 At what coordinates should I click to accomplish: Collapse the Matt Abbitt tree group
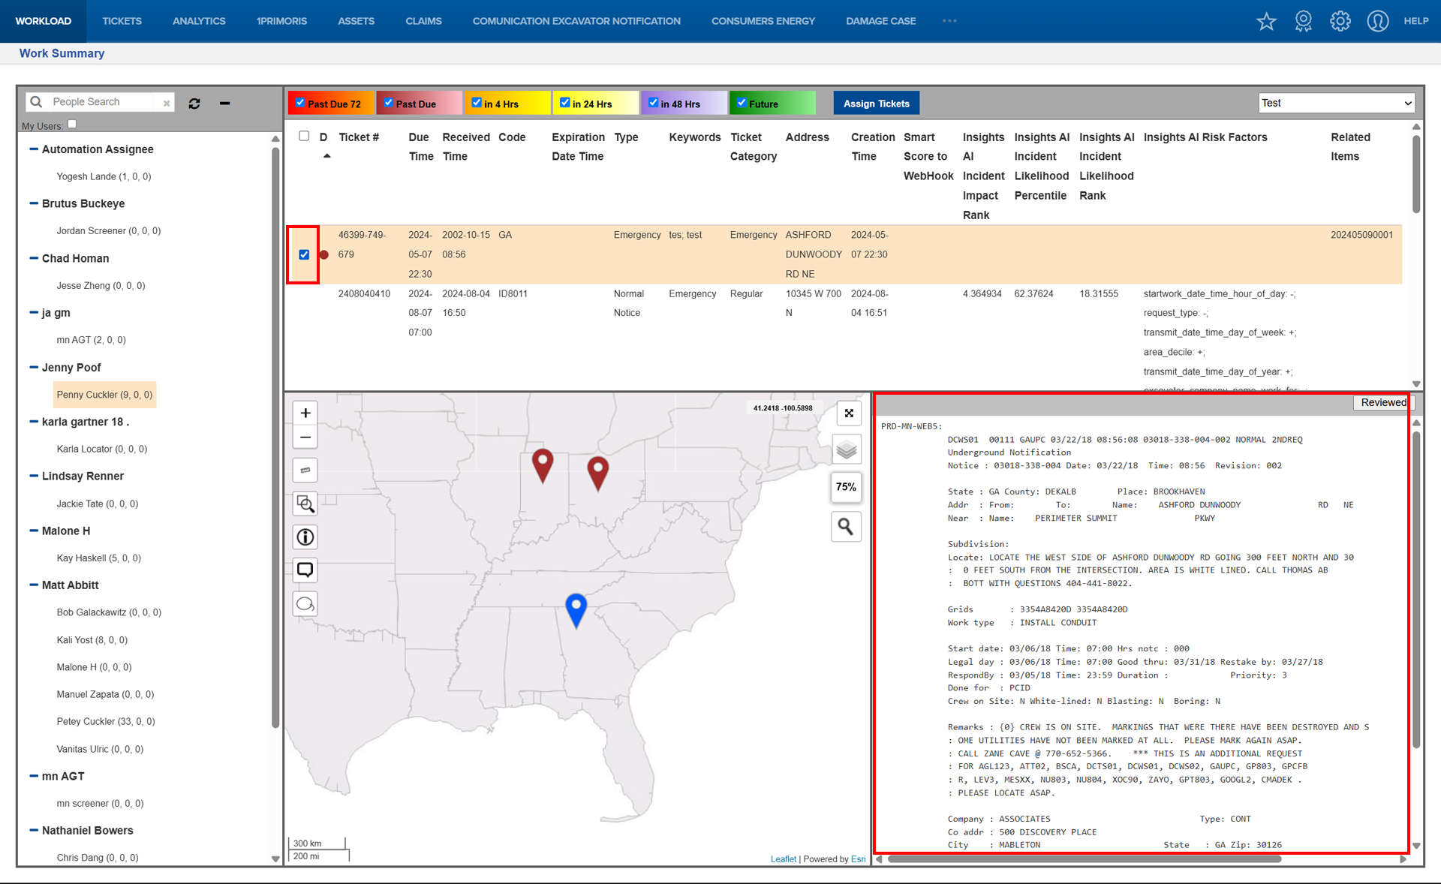pos(34,585)
